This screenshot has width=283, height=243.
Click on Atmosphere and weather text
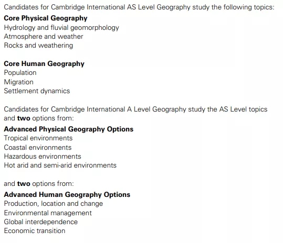pos(44,36)
